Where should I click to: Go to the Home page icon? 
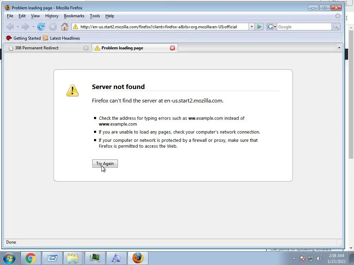pos(65,27)
